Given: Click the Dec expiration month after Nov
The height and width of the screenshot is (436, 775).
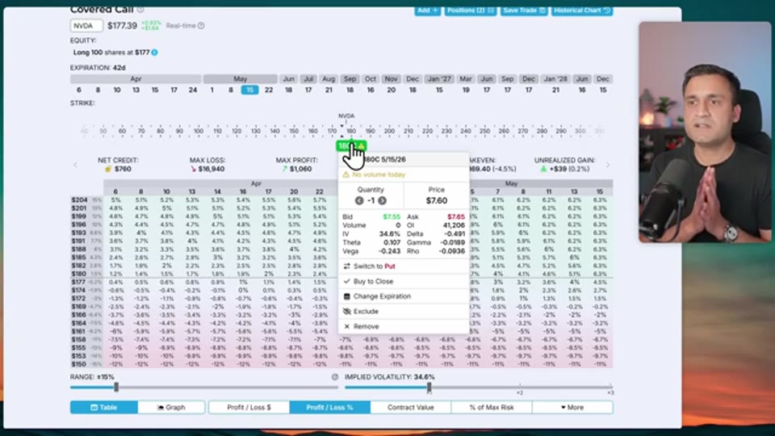Looking at the screenshot, I should tap(413, 79).
